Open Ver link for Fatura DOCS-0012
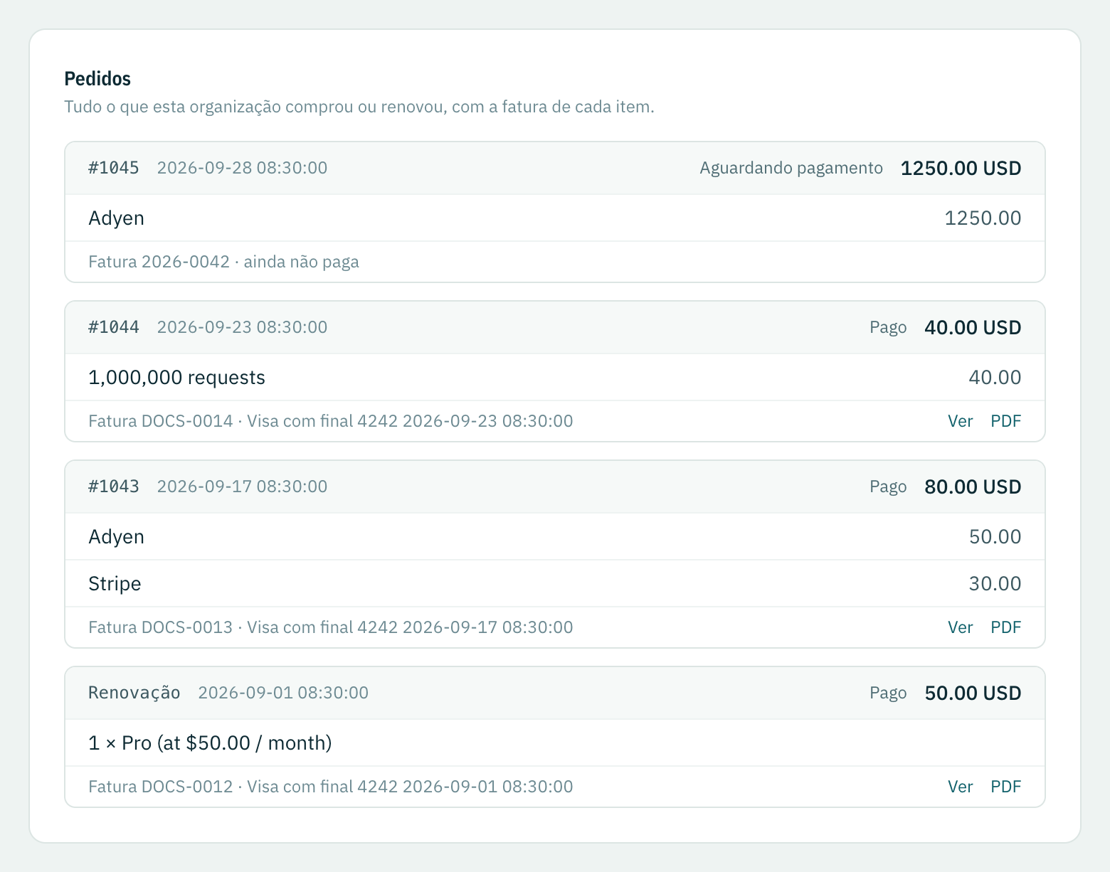The width and height of the screenshot is (1110, 872). (x=960, y=787)
